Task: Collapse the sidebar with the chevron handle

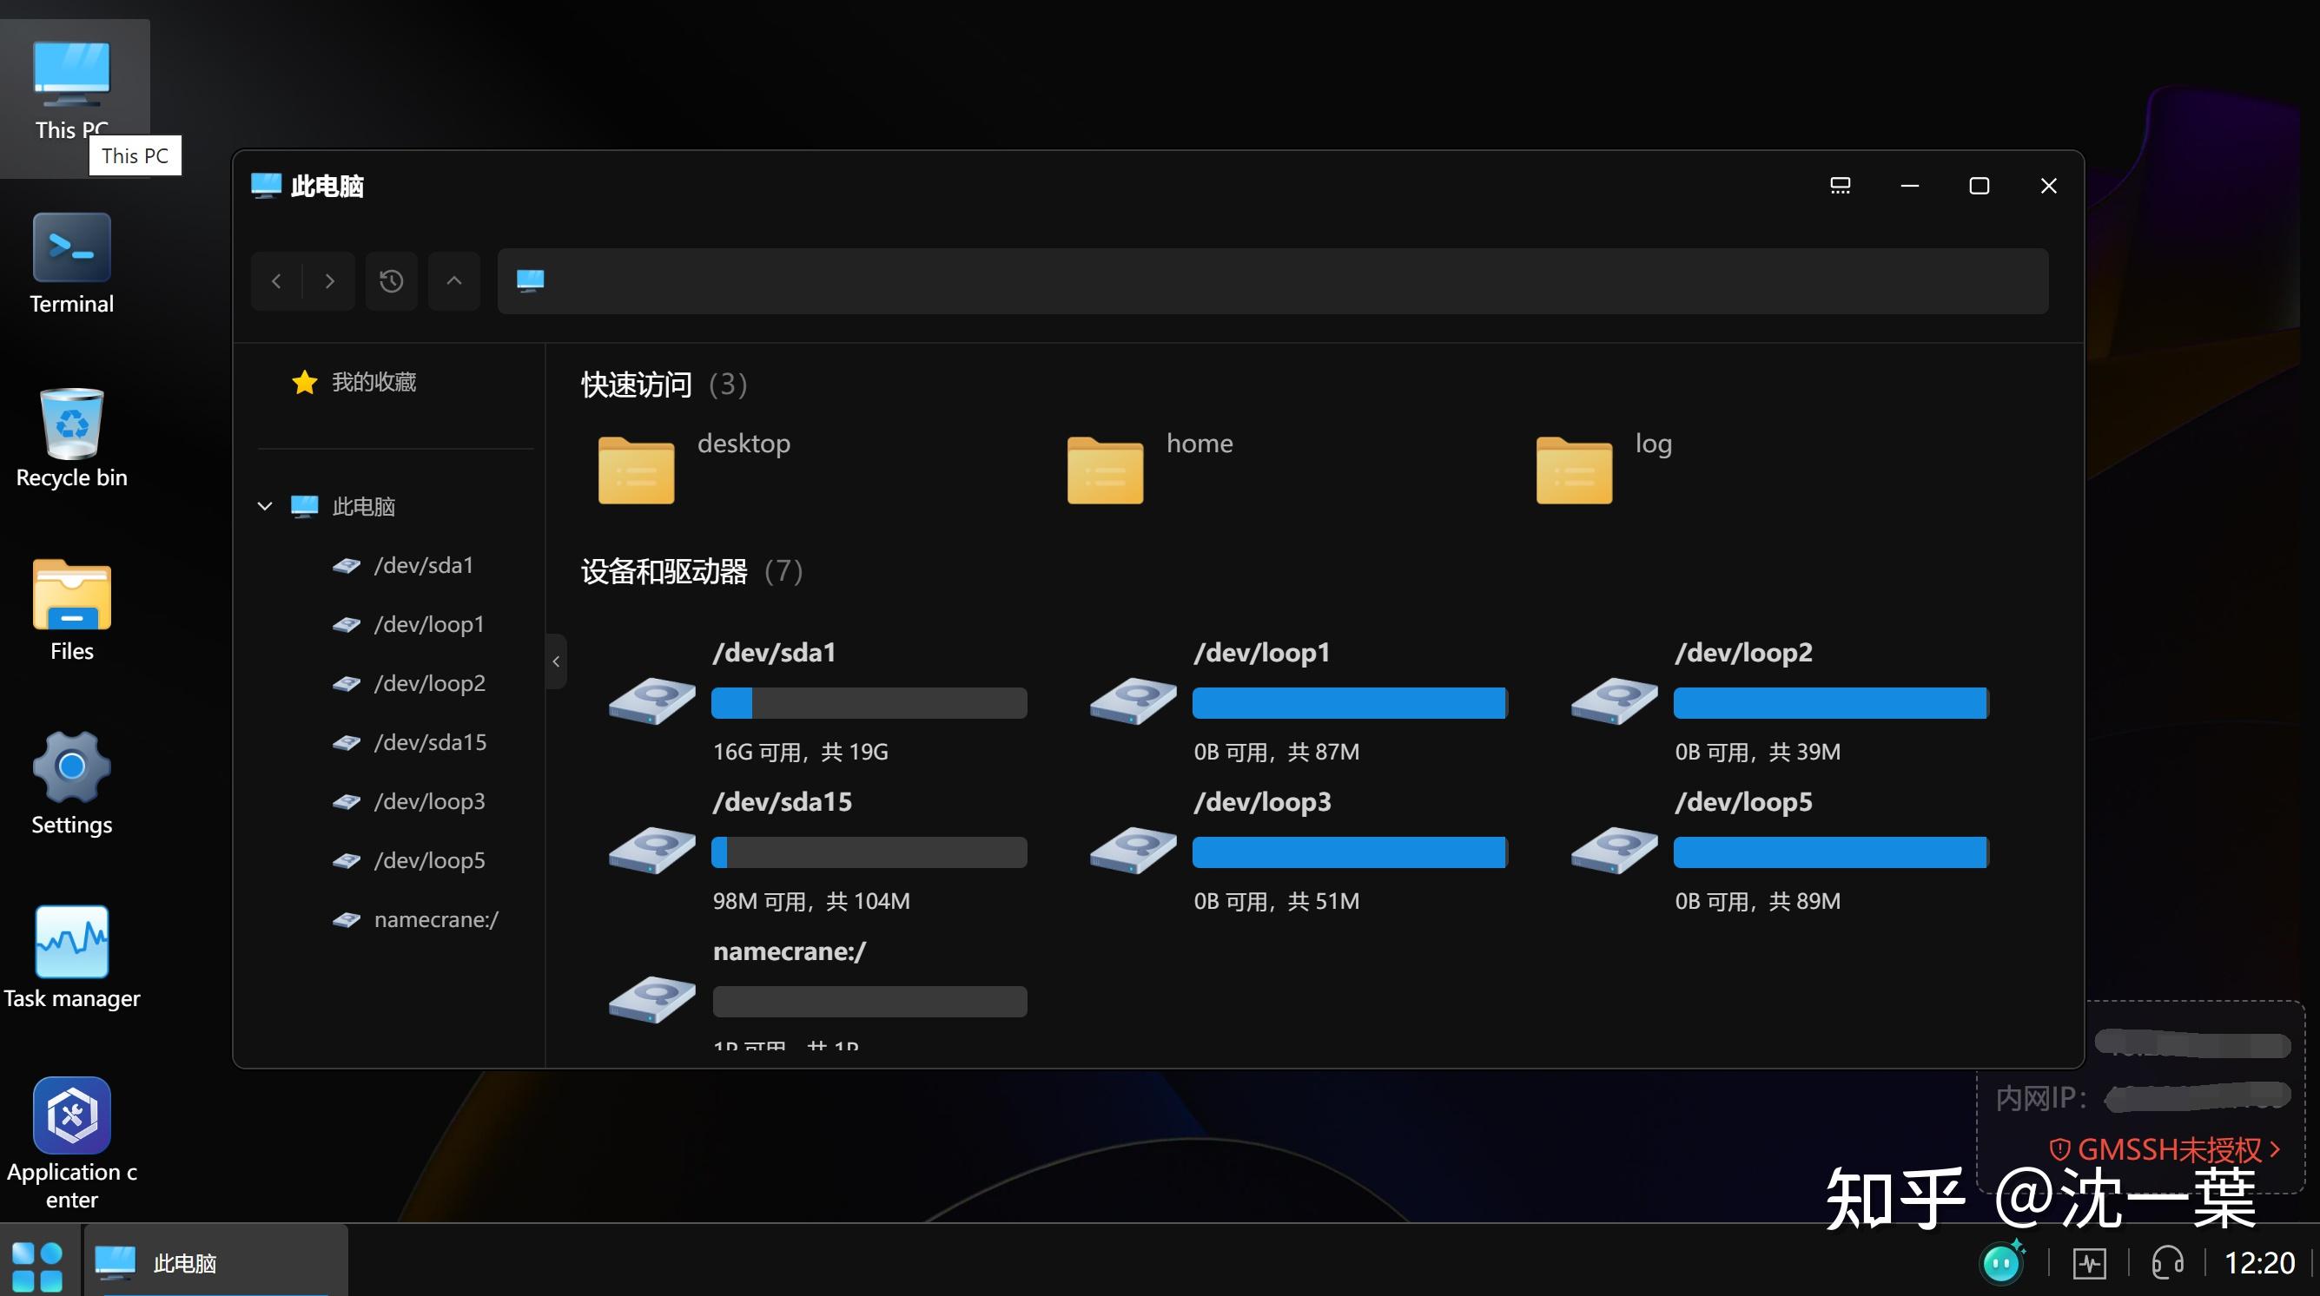Action: pyautogui.click(x=556, y=661)
